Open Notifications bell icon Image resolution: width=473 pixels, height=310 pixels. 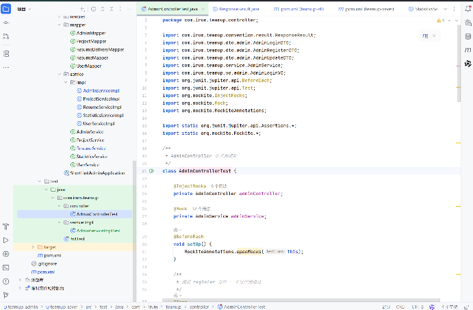click(468, 9)
